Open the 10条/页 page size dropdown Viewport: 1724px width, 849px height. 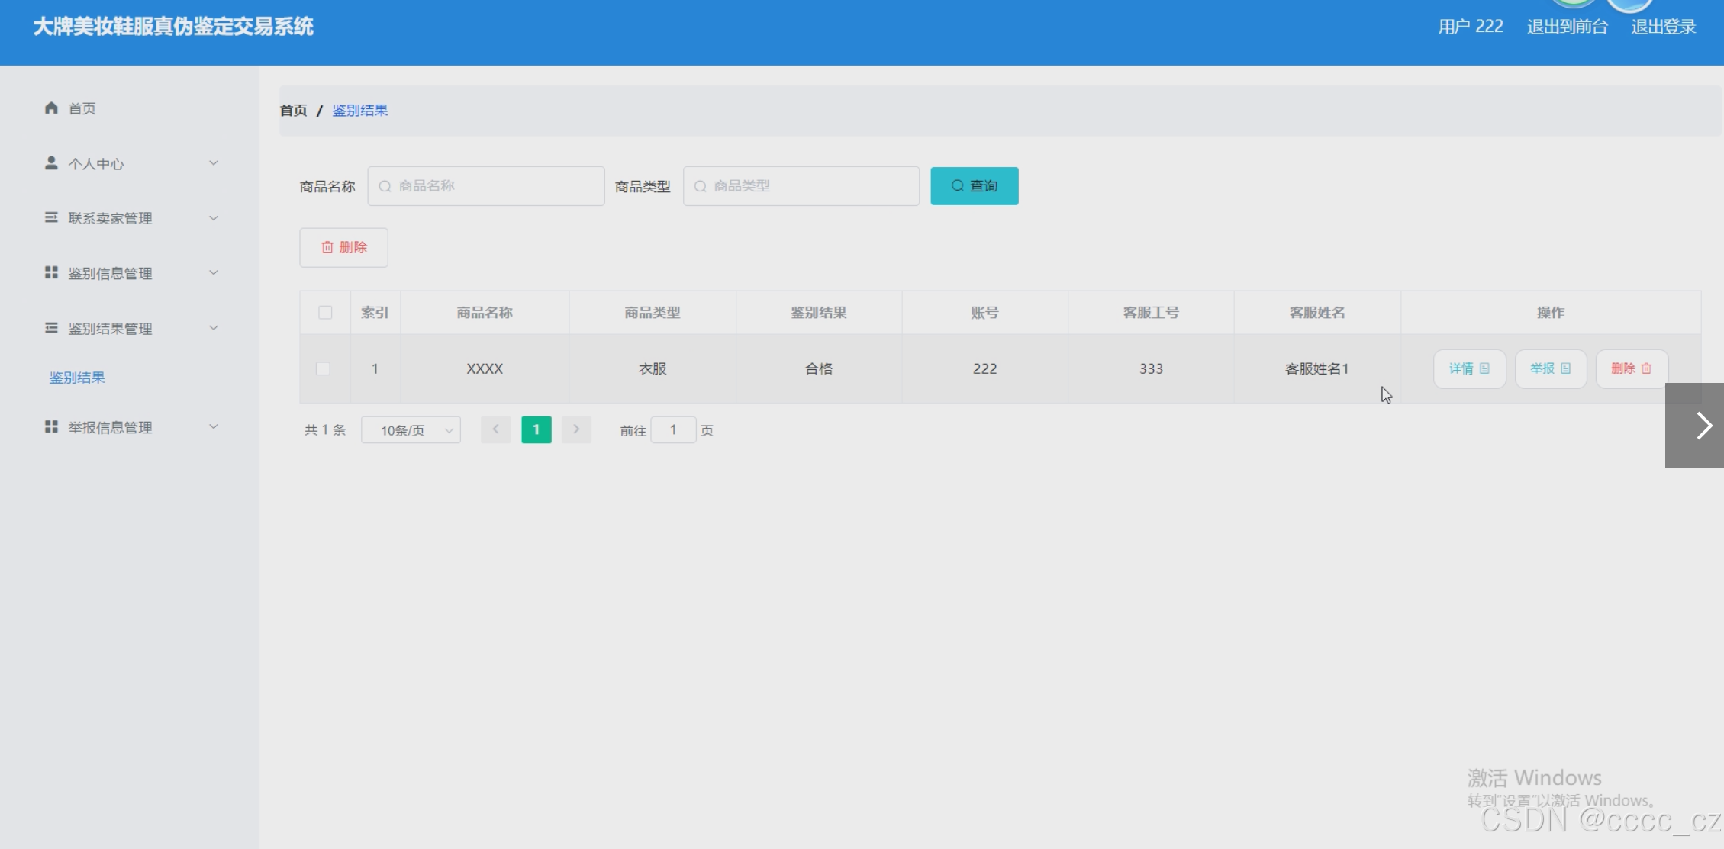pyautogui.click(x=411, y=430)
